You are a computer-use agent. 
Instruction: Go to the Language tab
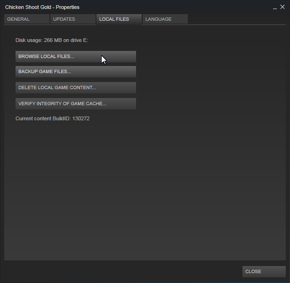click(x=165, y=19)
